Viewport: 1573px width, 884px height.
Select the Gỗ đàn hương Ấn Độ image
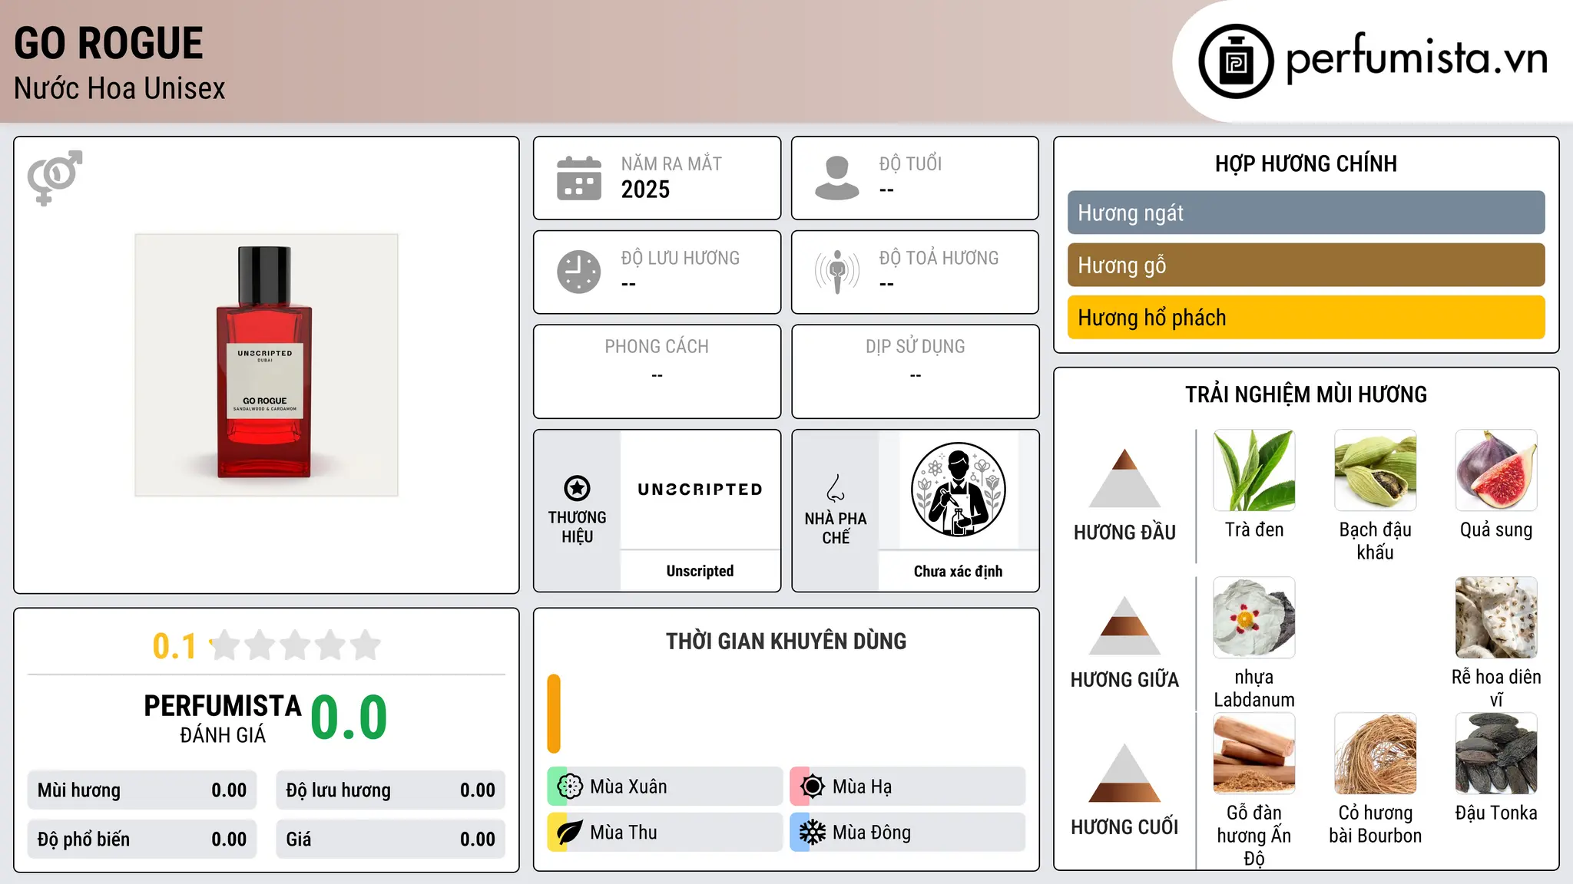pos(1254,754)
